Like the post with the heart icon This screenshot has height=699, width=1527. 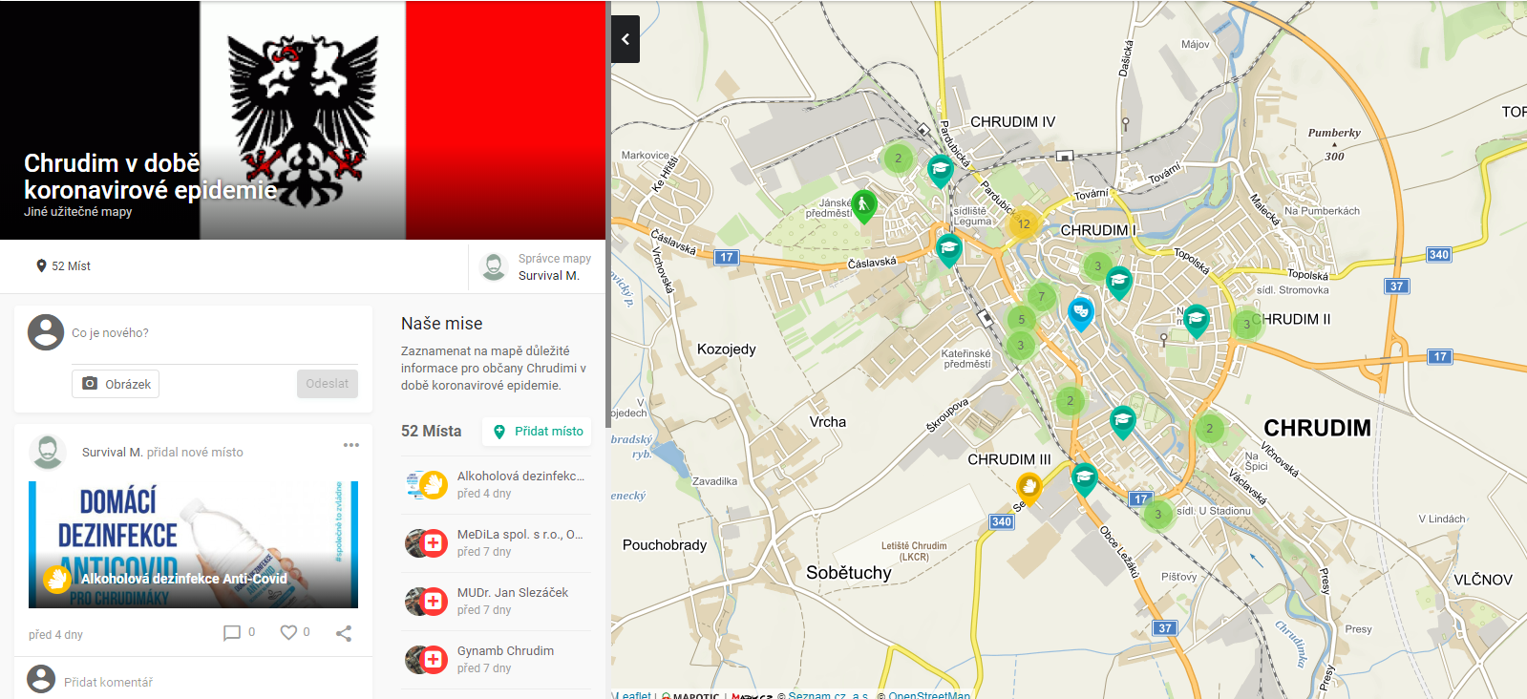(x=288, y=632)
